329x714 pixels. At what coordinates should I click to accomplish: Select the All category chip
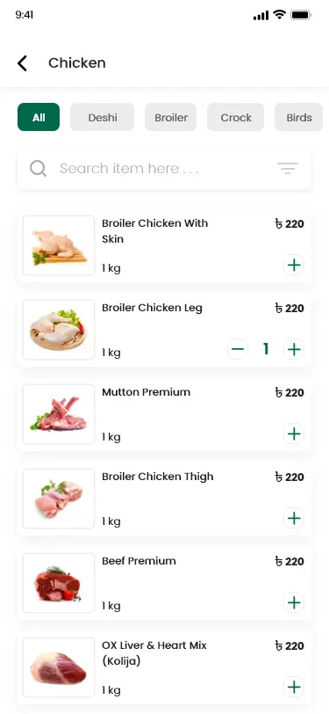click(x=39, y=117)
